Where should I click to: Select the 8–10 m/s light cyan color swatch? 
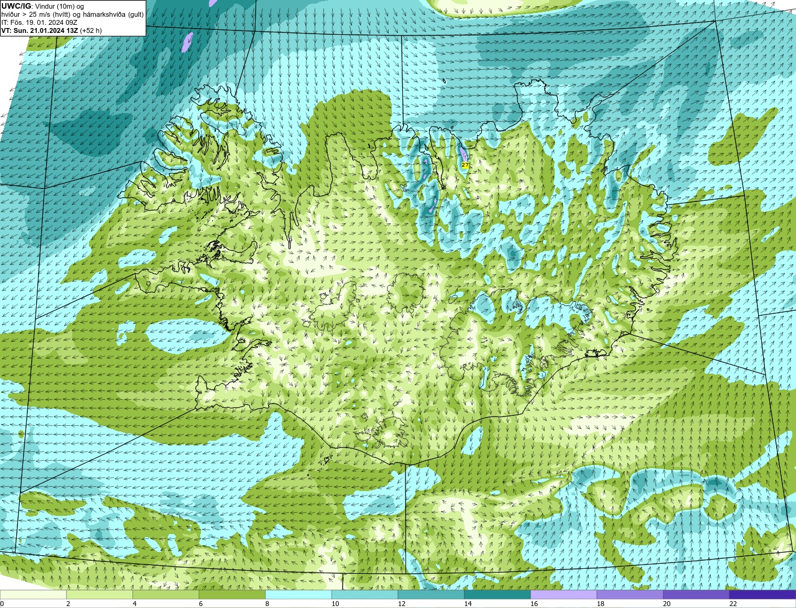pyautogui.click(x=298, y=594)
